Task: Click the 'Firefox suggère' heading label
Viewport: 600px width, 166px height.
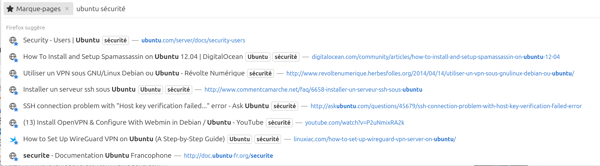Action: tap(26, 28)
